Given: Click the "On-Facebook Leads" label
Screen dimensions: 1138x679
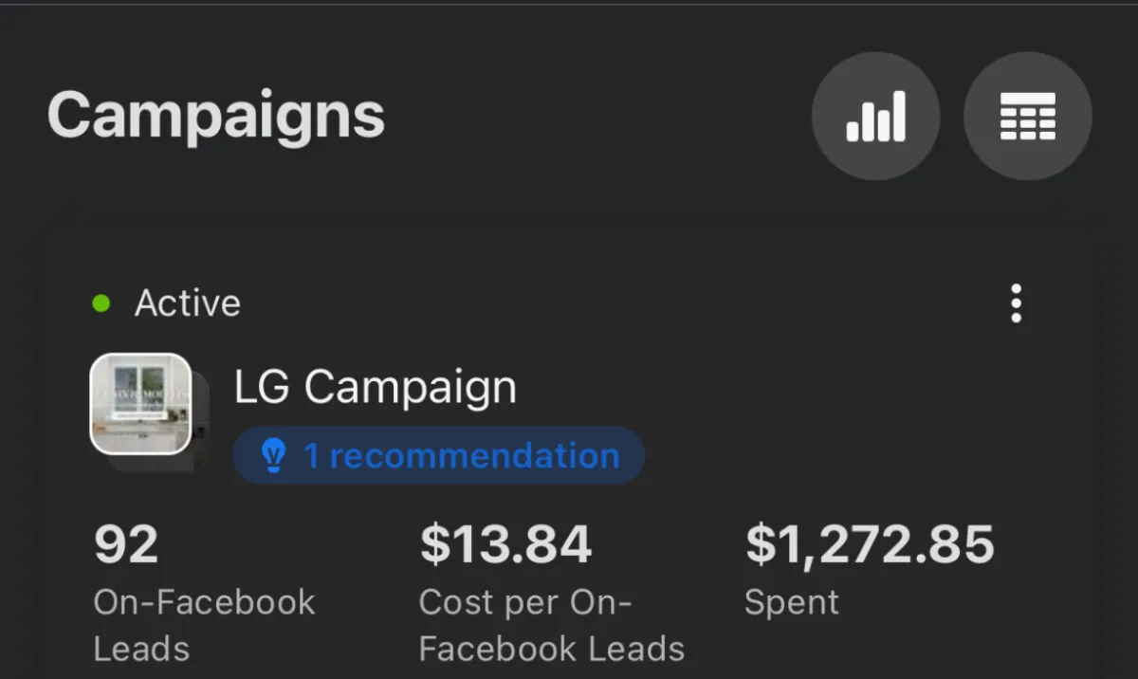Looking at the screenshot, I should pos(204,626).
